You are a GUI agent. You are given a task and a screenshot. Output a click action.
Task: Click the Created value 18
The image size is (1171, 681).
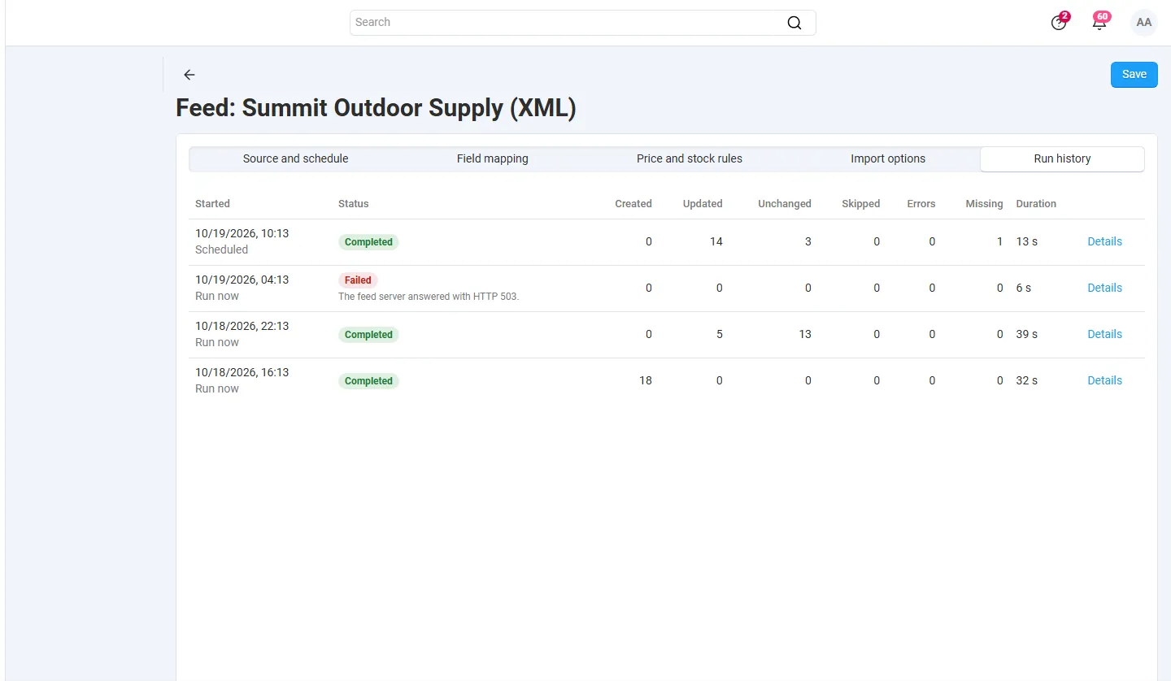coord(646,381)
